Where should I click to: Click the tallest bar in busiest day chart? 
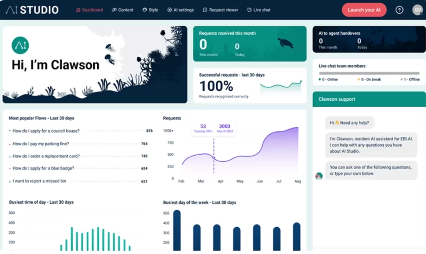177,230
